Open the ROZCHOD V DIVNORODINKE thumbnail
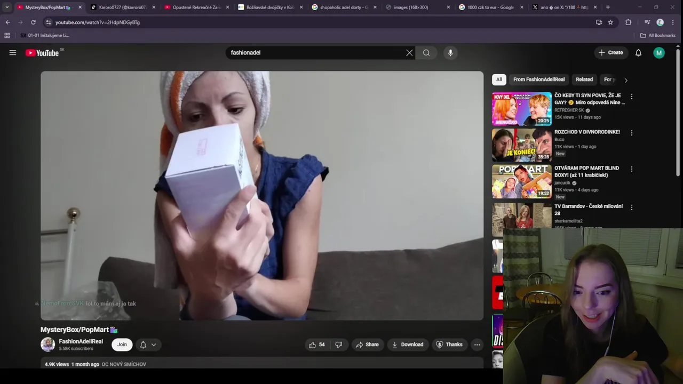683x384 pixels. (x=521, y=145)
